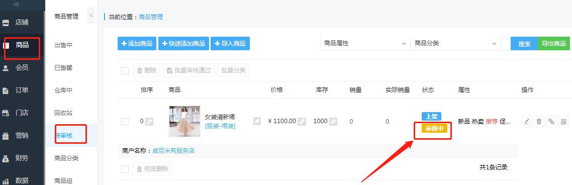Click the 推荐 attribute label

492,122
